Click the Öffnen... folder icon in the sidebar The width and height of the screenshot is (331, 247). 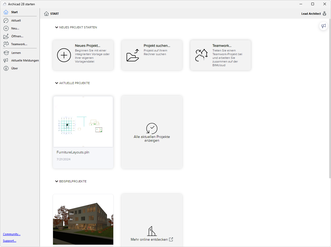click(6, 36)
